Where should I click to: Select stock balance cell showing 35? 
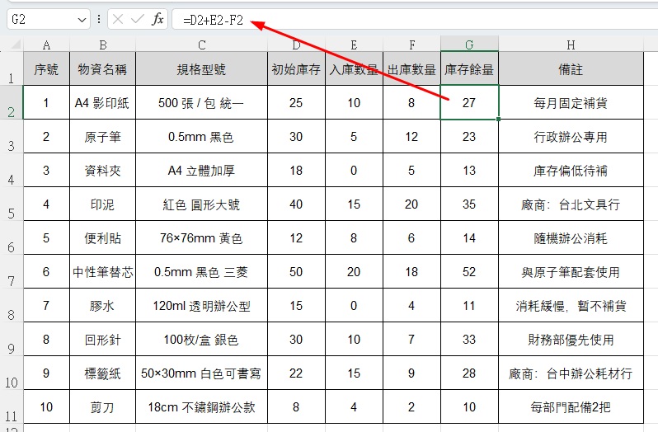click(469, 204)
